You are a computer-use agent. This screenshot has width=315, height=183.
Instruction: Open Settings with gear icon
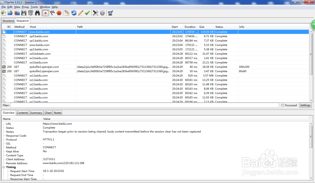point(102,13)
